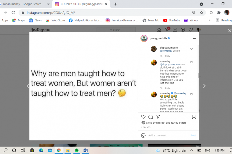Reply to duppypumpum's comment

pos(167,56)
